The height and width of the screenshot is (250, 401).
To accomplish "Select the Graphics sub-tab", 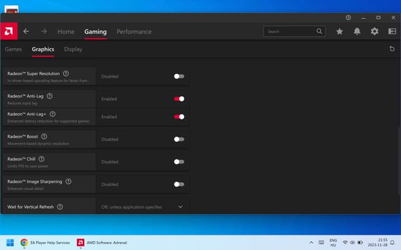I will coord(43,49).
